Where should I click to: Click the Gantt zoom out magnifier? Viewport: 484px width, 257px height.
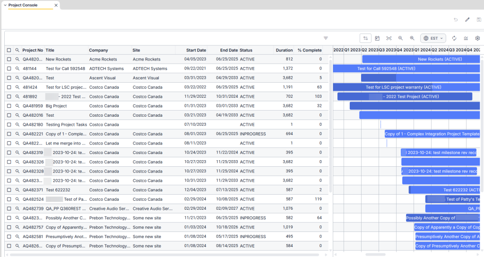(400, 38)
